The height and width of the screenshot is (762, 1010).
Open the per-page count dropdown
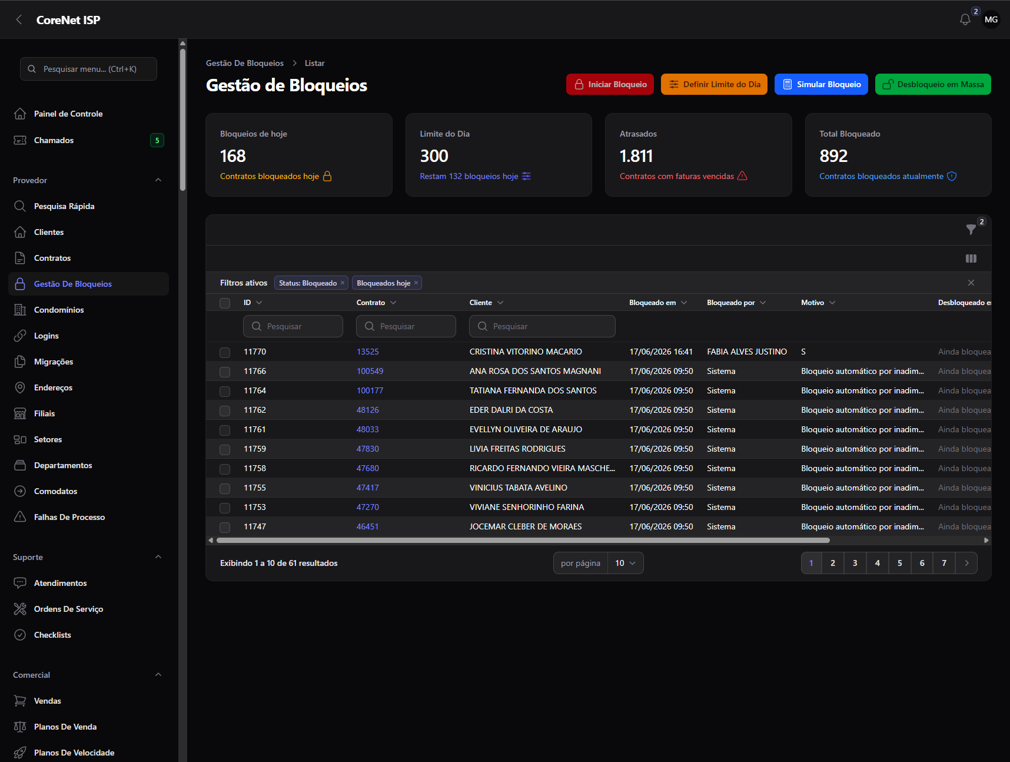[x=625, y=563]
